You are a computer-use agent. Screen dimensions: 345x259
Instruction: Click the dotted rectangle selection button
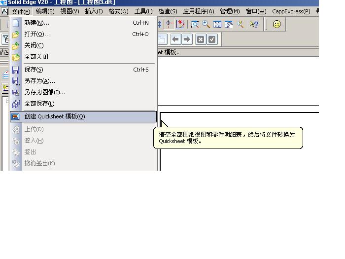pyautogui.click(x=162, y=39)
